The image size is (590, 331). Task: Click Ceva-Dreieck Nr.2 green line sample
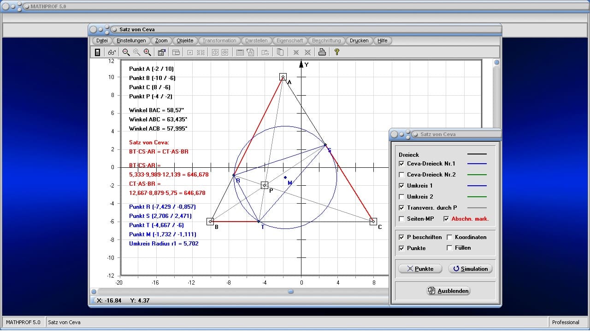coord(477,175)
